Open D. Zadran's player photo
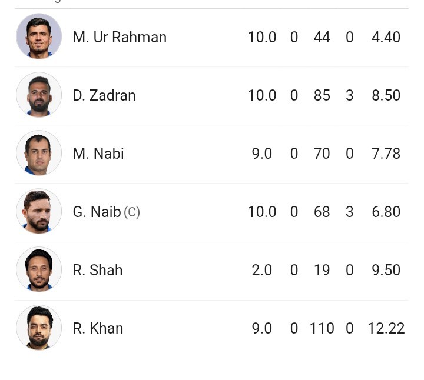The width and height of the screenshot is (424, 380). tap(39, 95)
